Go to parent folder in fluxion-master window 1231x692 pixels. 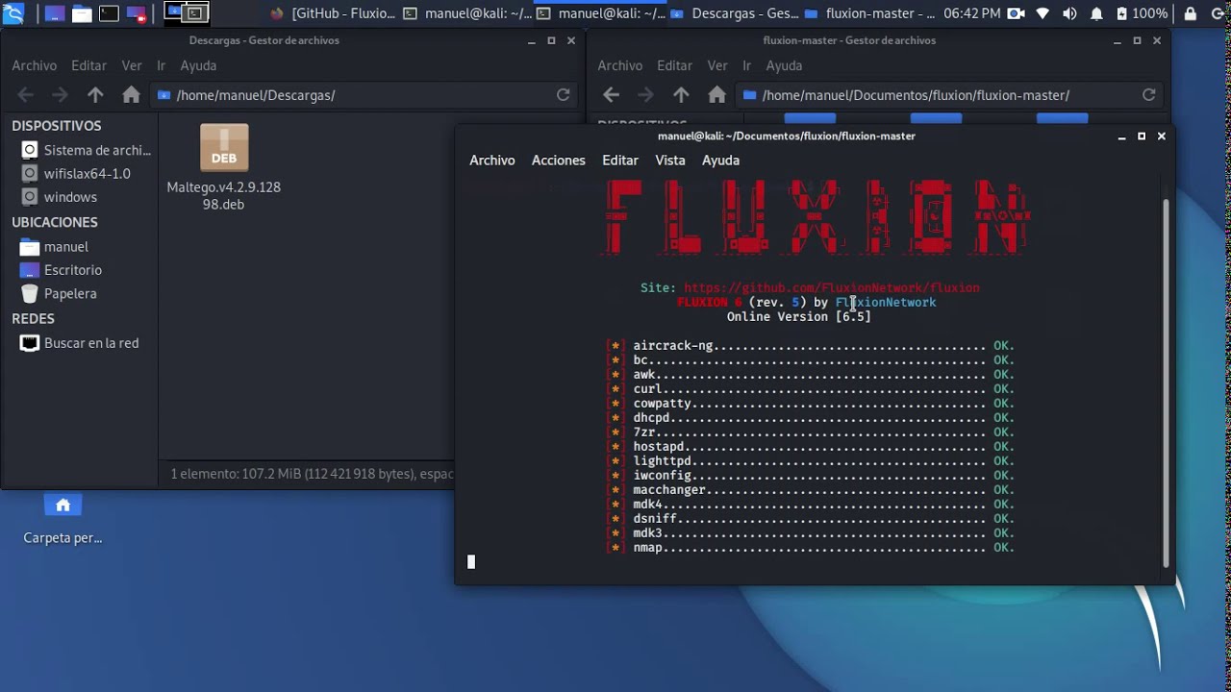pyautogui.click(x=681, y=95)
